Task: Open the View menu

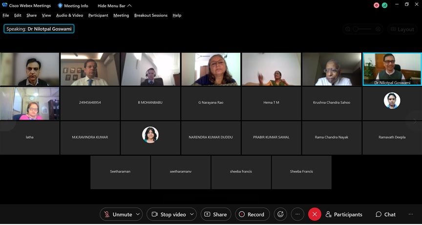Action: [x=46, y=15]
